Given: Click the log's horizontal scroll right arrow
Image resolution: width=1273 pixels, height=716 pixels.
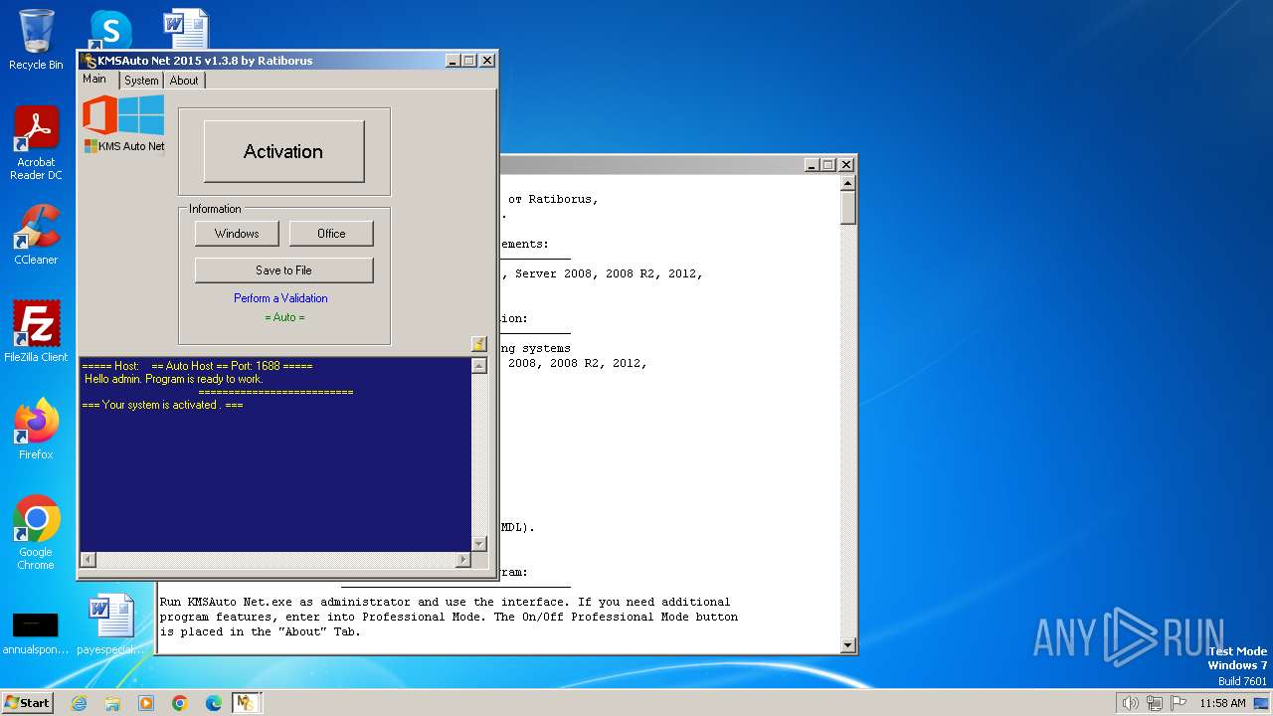Looking at the screenshot, I should coord(462,560).
